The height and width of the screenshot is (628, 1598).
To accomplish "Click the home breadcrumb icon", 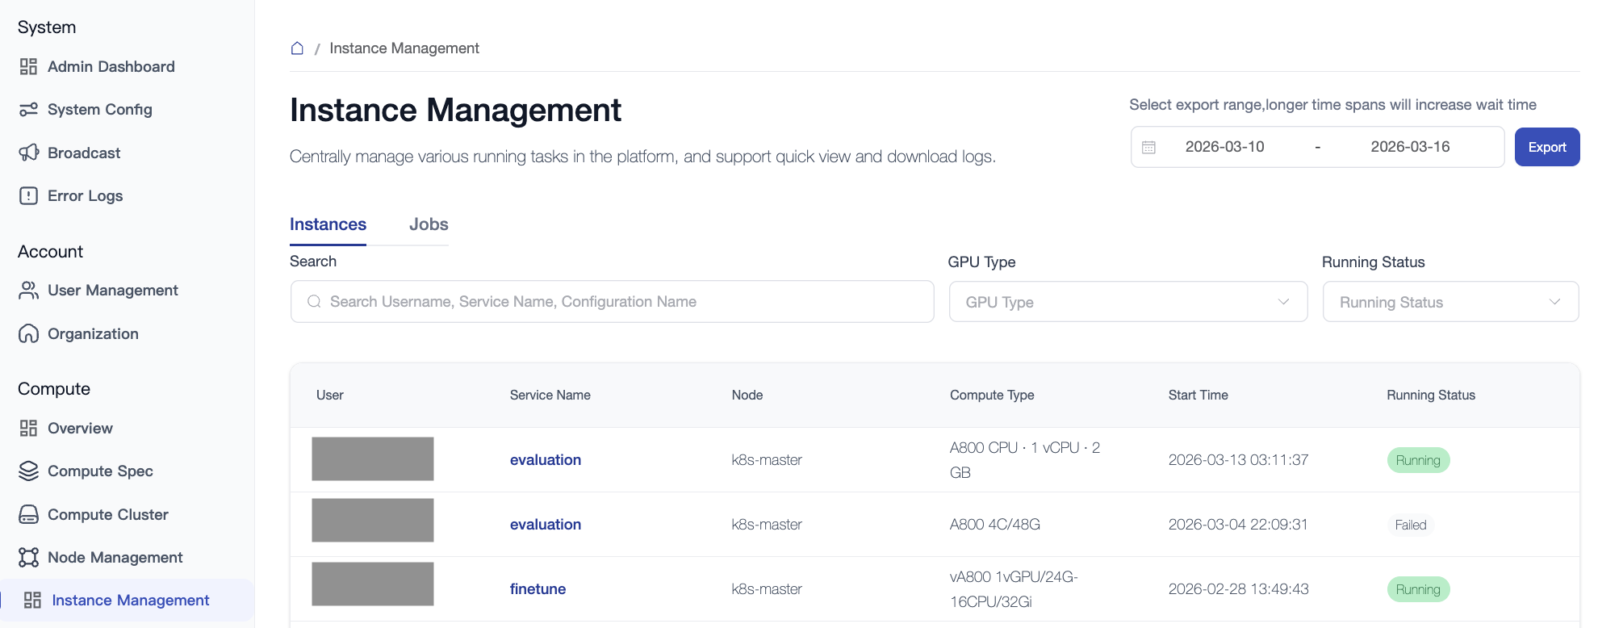I will (297, 48).
